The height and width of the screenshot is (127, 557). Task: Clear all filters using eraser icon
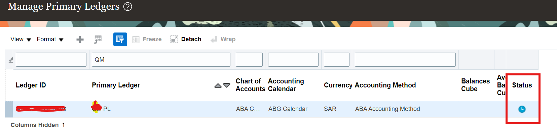(11, 60)
